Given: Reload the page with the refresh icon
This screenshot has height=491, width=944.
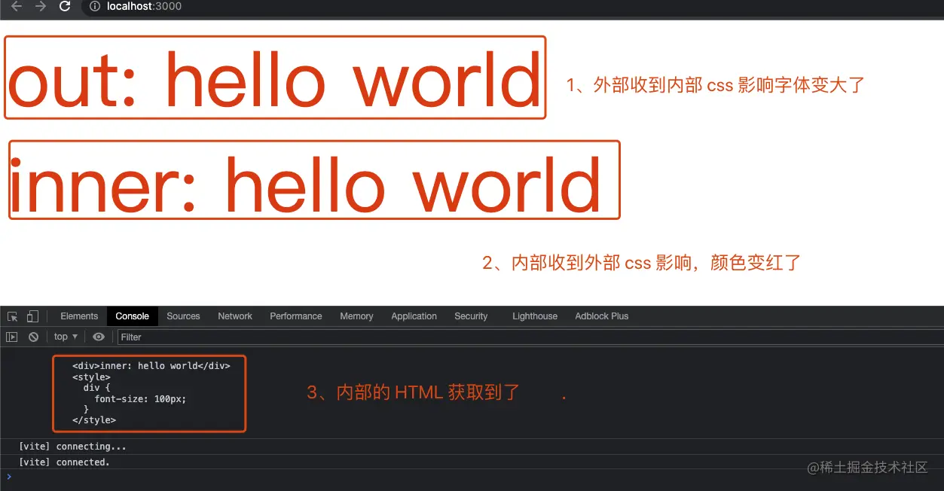Looking at the screenshot, I should [65, 6].
